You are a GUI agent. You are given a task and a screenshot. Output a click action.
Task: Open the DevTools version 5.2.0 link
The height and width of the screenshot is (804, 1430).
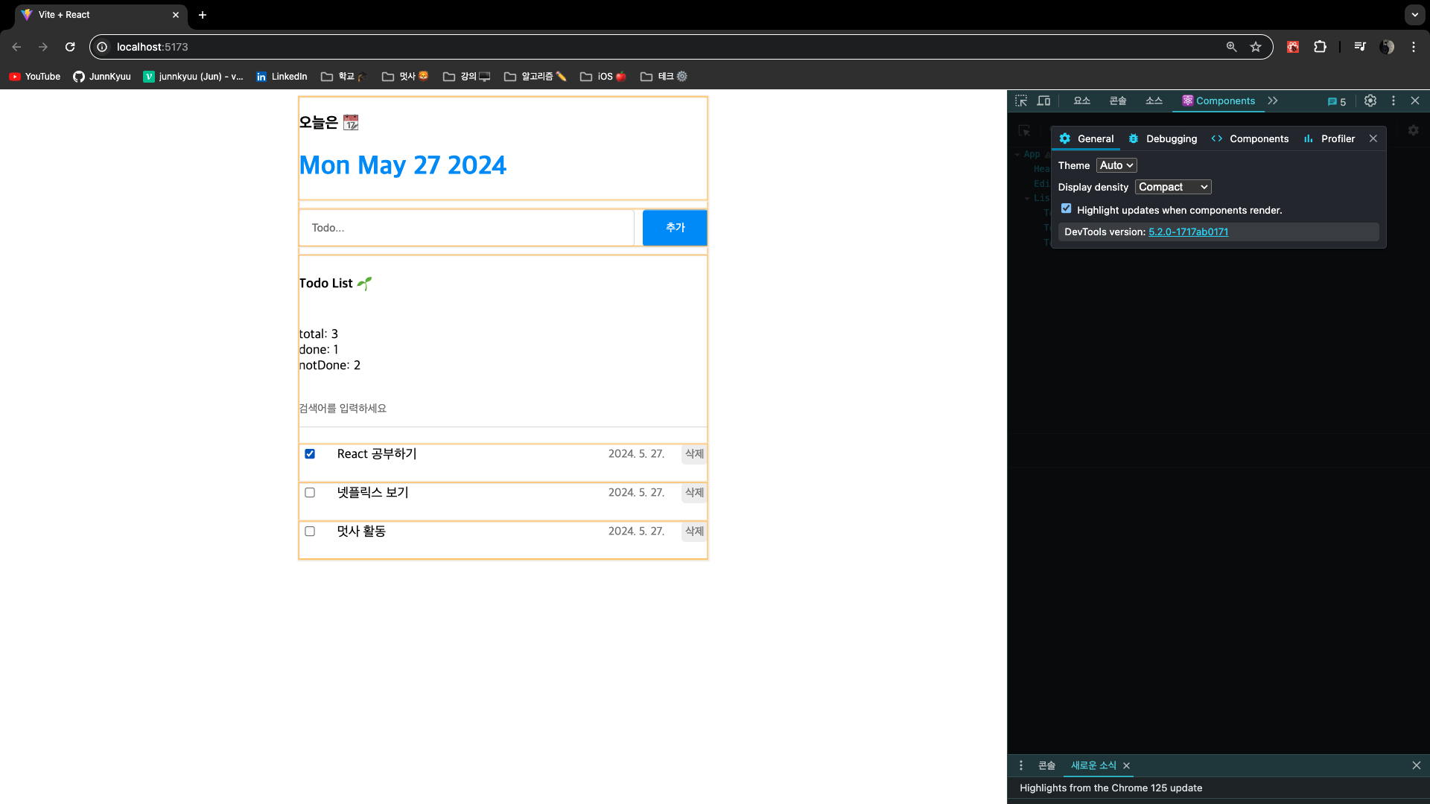(x=1188, y=232)
